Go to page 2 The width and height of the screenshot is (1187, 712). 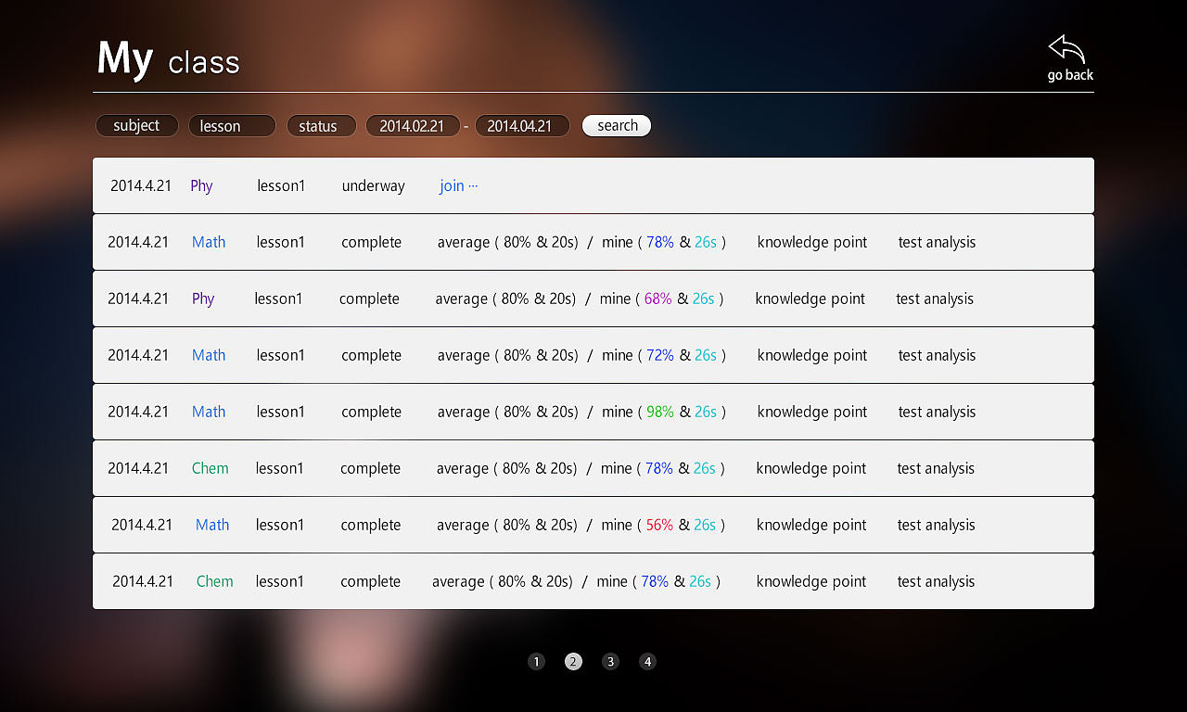tap(573, 661)
